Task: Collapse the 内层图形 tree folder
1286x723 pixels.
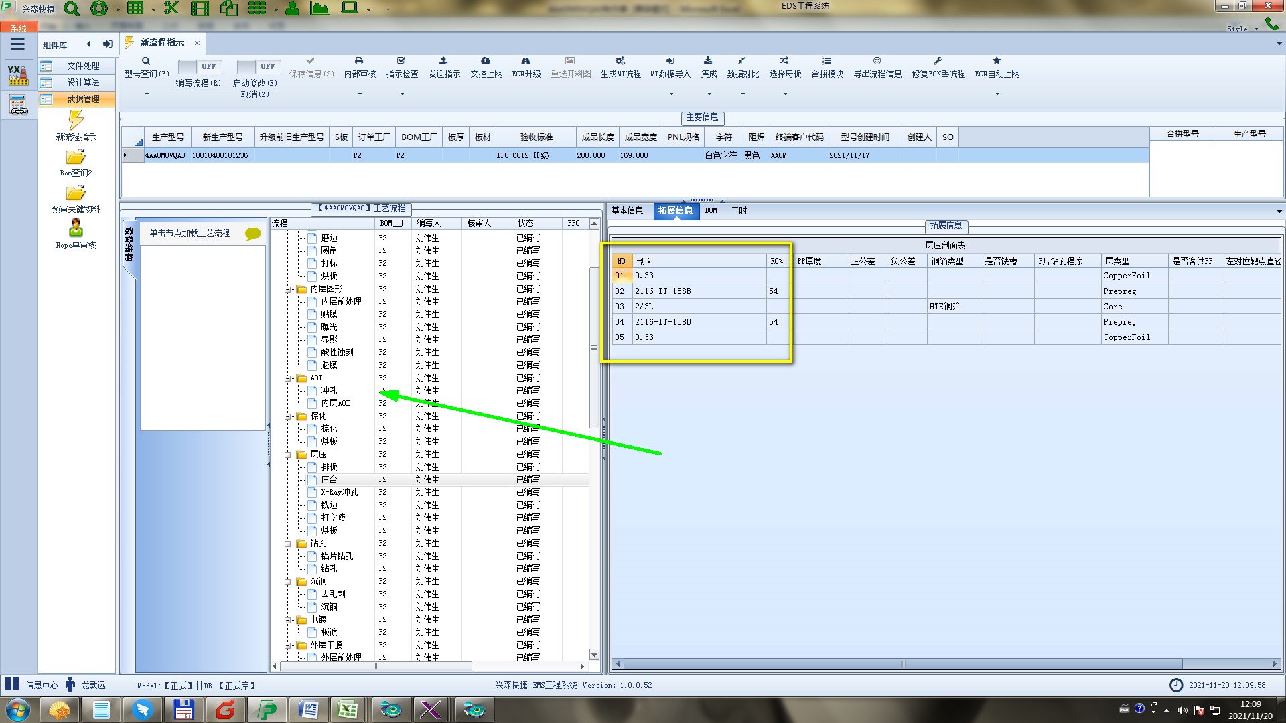Action: pyautogui.click(x=288, y=289)
